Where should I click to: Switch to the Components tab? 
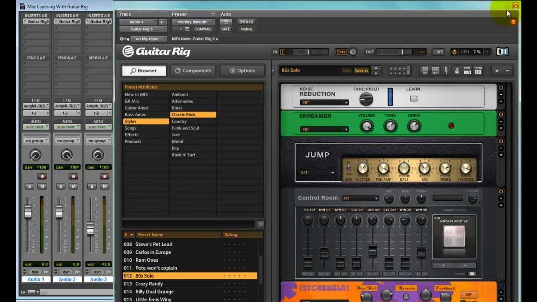point(193,70)
